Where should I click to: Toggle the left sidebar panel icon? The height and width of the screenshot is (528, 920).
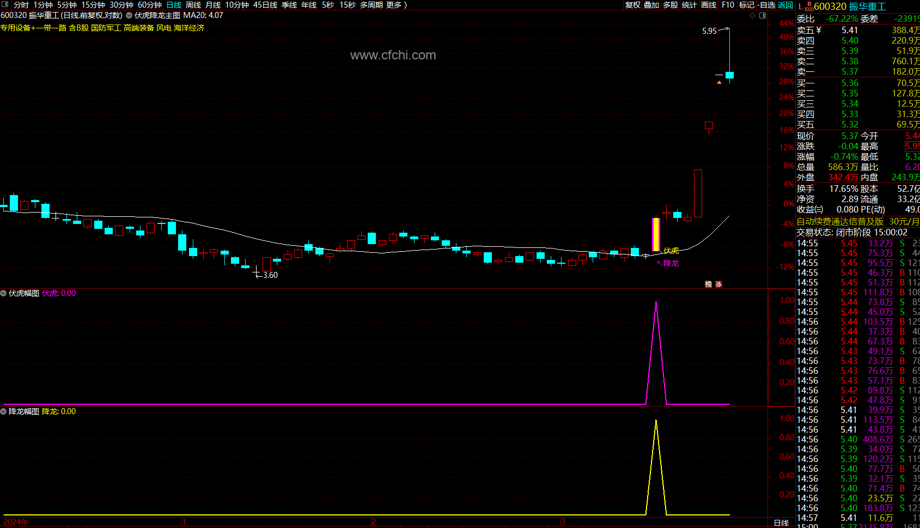click(x=5, y=5)
